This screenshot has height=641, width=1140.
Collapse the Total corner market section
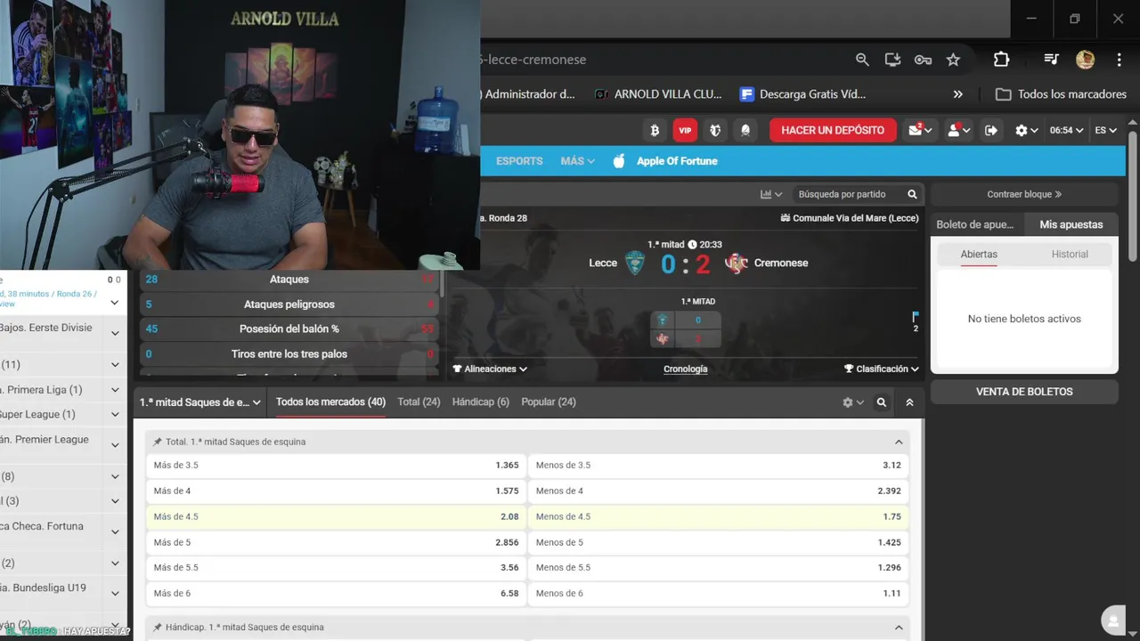[x=899, y=442]
